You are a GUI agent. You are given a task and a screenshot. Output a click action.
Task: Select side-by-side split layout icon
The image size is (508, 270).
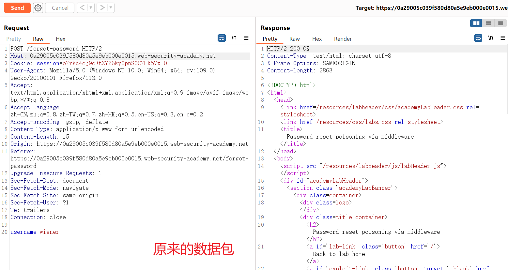tap(476, 23)
